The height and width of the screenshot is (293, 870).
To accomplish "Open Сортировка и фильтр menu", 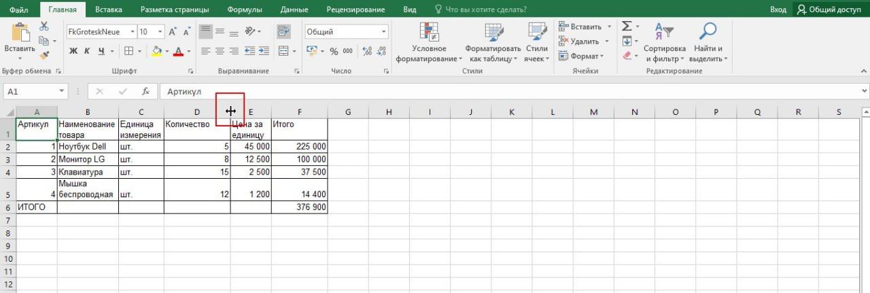I will (x=665, y=43).
